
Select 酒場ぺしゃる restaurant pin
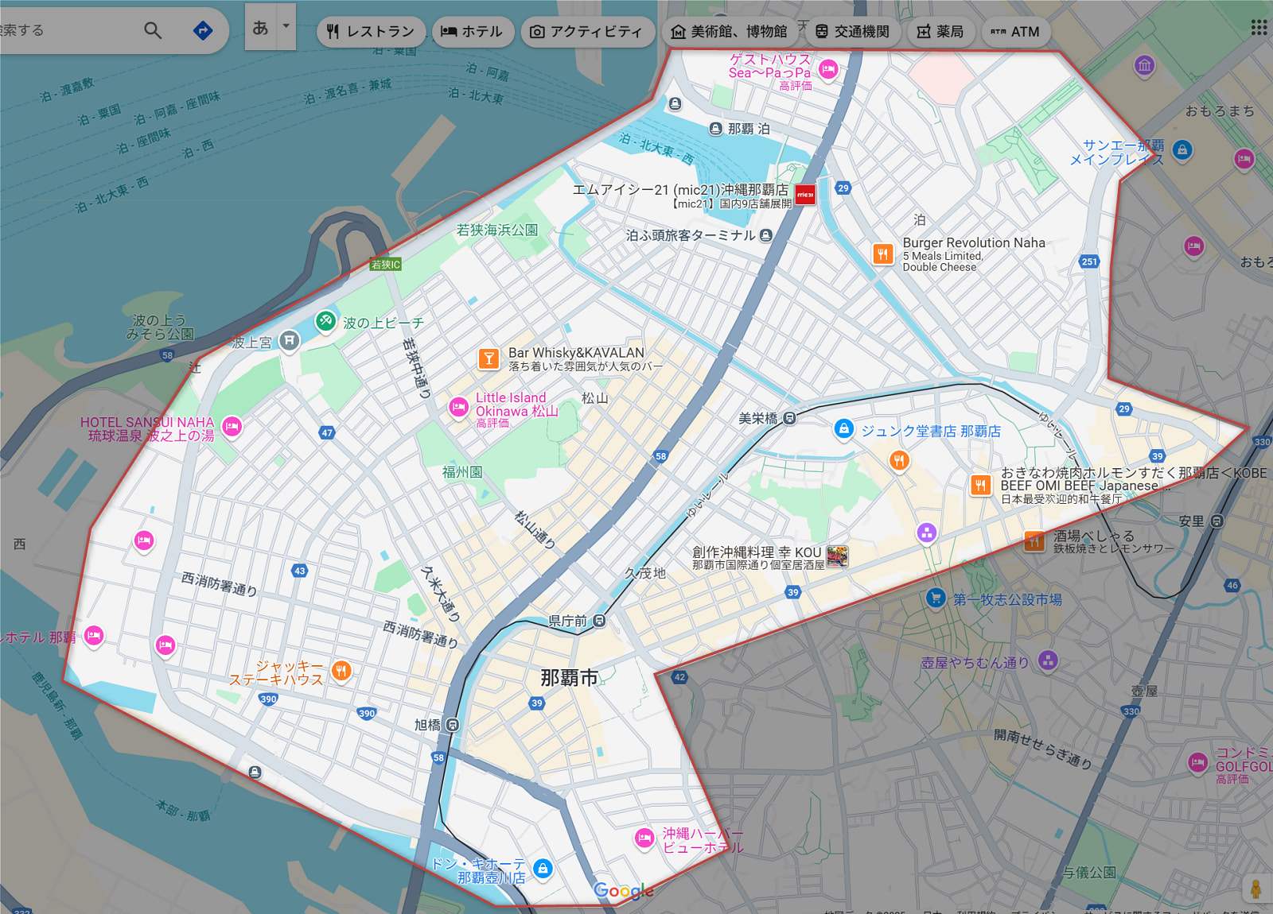(1034, 542)
